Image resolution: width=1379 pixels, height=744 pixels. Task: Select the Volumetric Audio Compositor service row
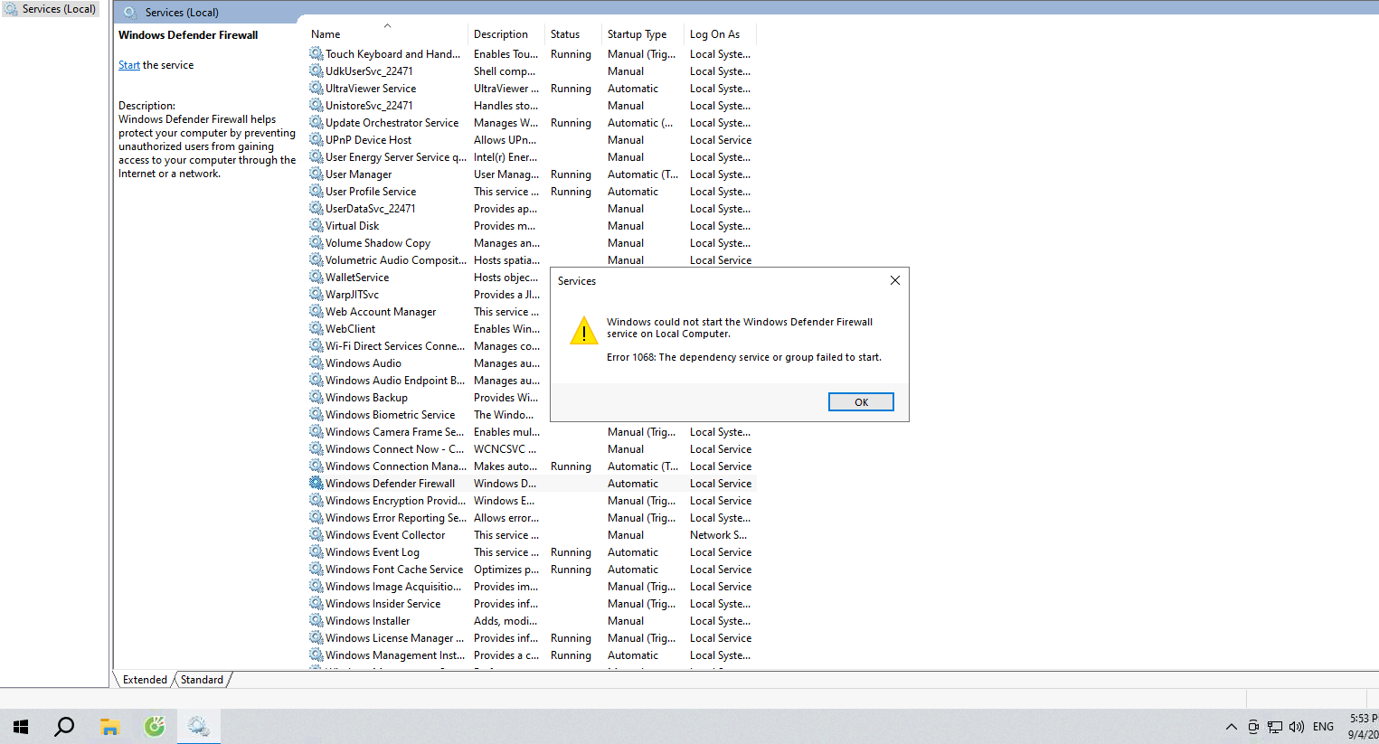click(x=532, y=260)
